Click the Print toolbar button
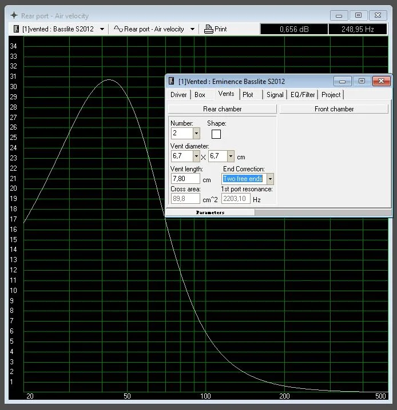The image size is (397, 410). [x=216, y=29]
